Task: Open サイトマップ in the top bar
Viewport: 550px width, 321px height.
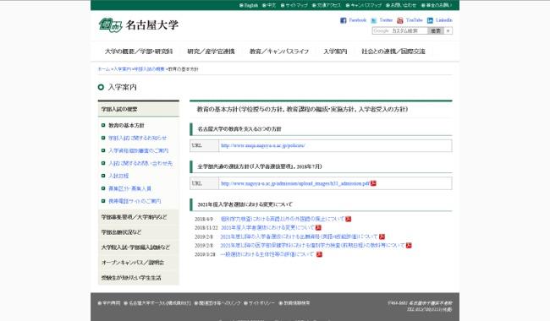Action: 297,5
